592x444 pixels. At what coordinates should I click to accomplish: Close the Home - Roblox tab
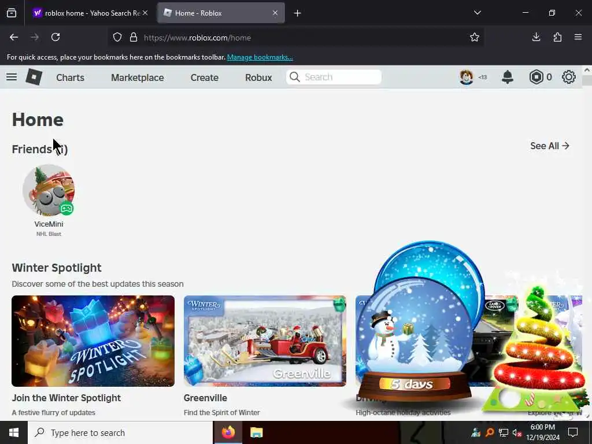275,13
